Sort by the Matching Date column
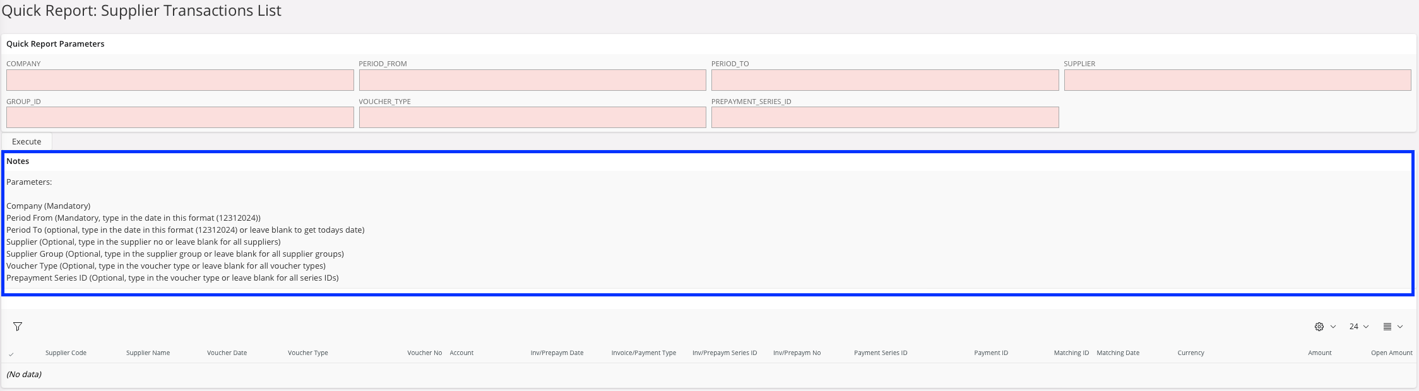This screenshot has width=1419, height=391. [x=1118, y=353]
